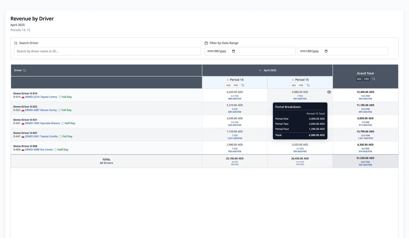This screenshot has height=238, width=409.
Task: Open DEMO-3487 Nissan Sunny vehicle link
Action: click(41, 110)
